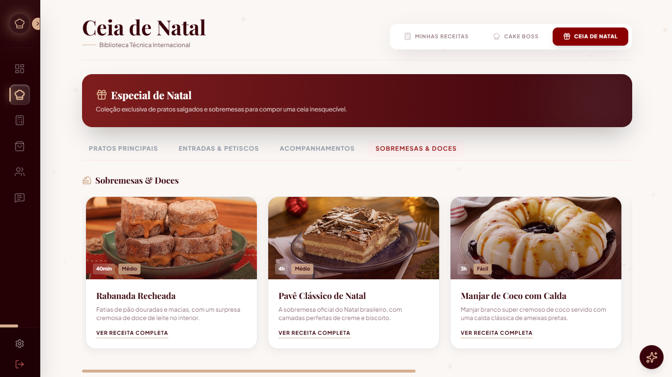Select Pratos Principais category tab
Viewport: 672px width, 377px height.
[x=123, y=148]
